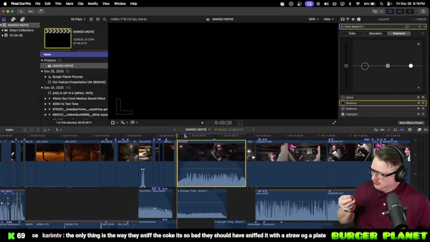Click the viewer play button
Image resolution: width=430 pixels, height=242 pixels.
coord(202,123)
